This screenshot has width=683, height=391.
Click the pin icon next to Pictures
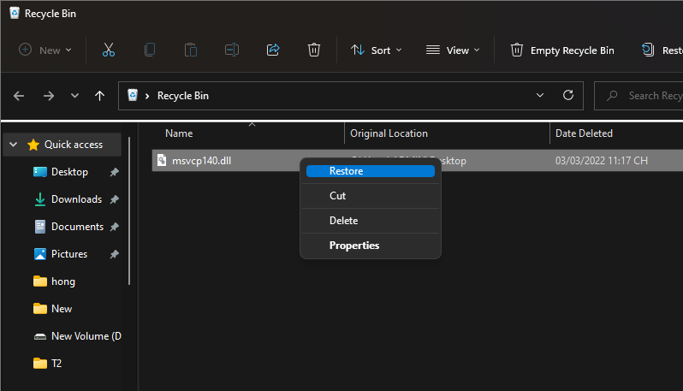114,254
